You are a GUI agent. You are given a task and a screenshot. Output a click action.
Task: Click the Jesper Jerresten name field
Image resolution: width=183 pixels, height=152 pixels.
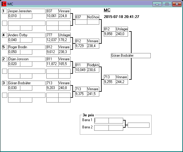pos(26,11)
